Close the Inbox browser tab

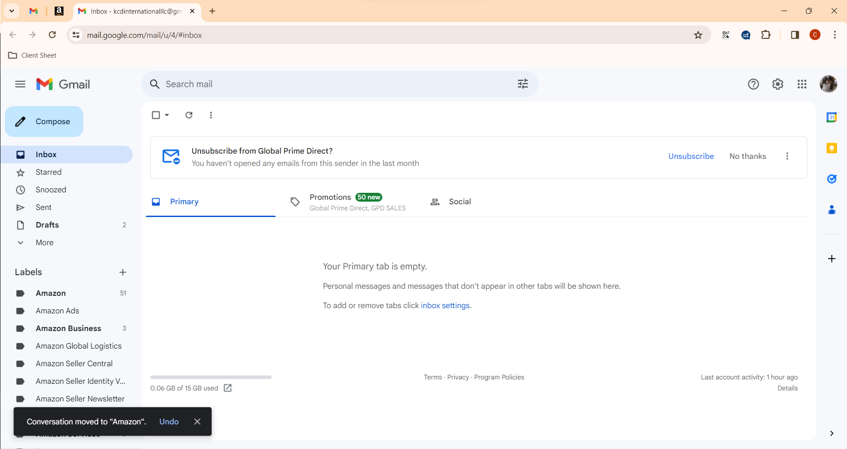point(192,11)
